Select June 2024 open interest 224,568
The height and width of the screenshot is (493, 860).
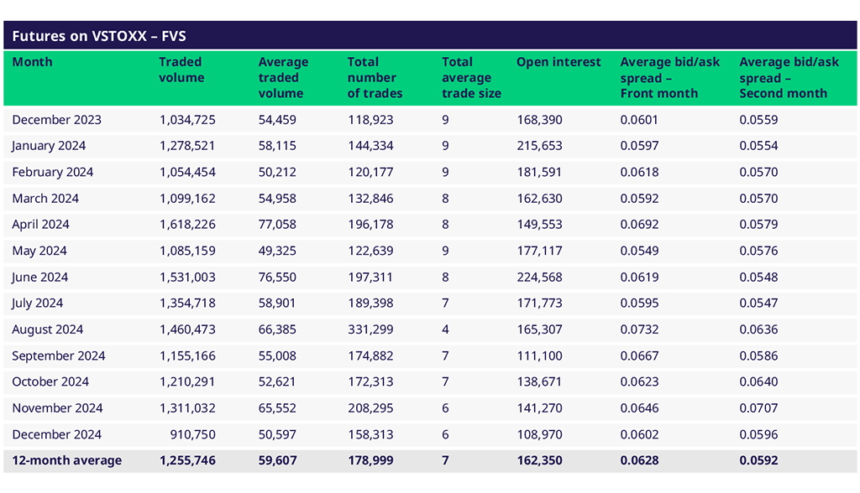click(x=539, y=278)
